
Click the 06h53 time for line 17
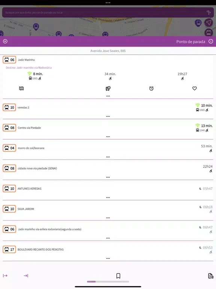(x=207, y=248)
